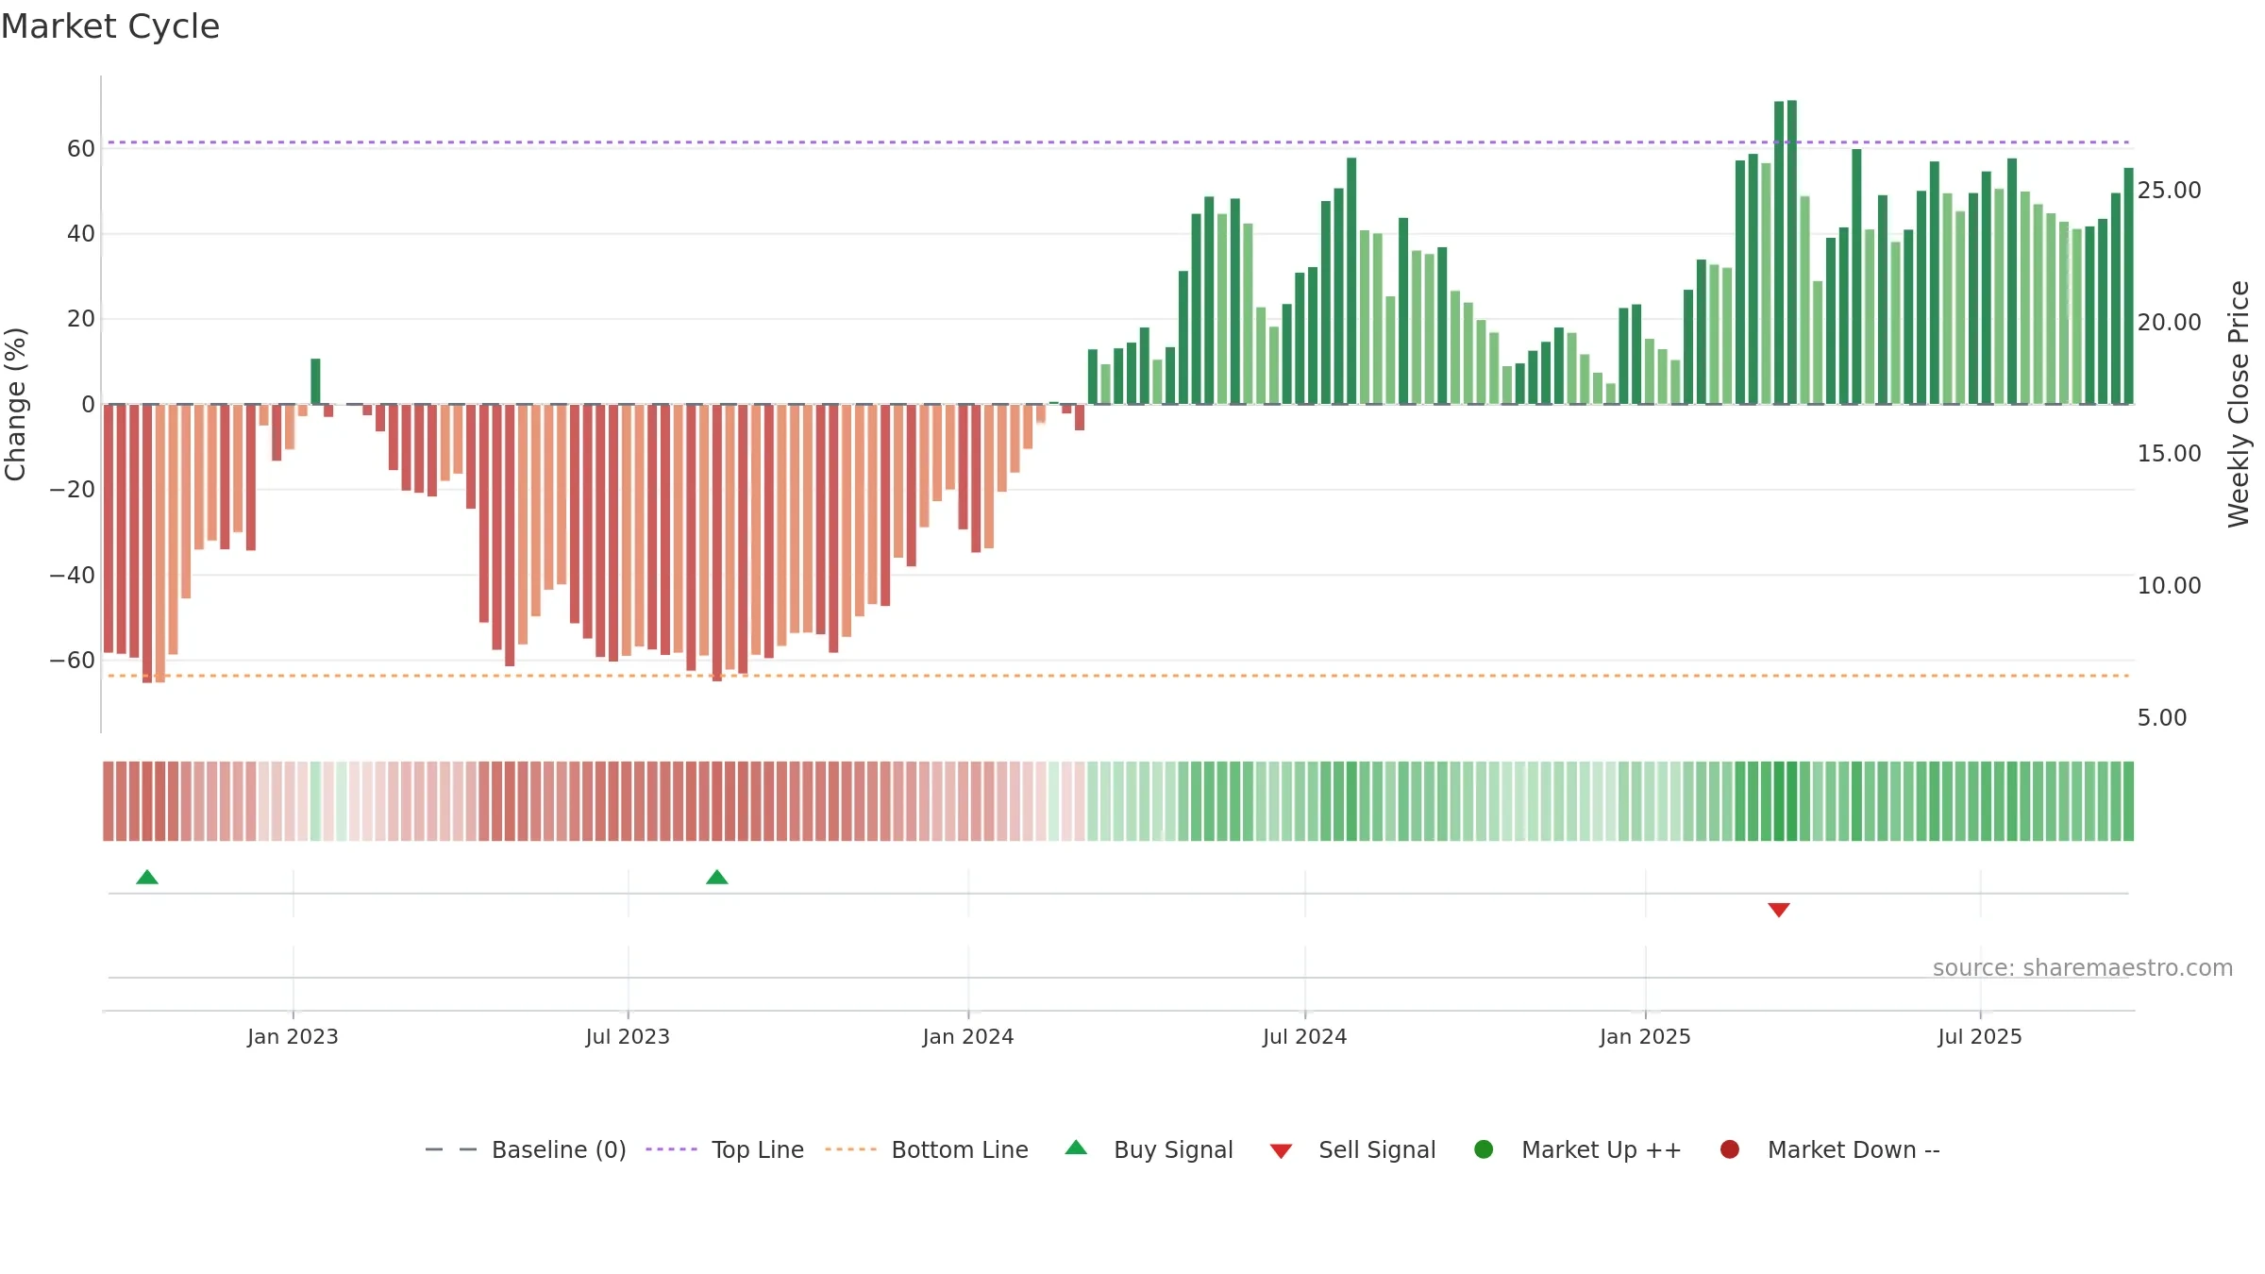
Task: Click the tallest green bar above the top line
Action: pyautogui.click(x=1792, y=252)
